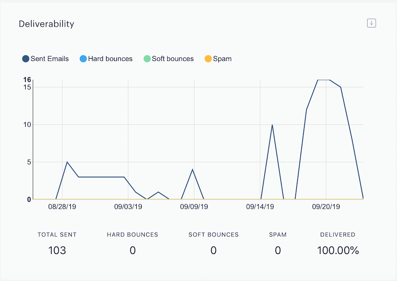Select the 09/09/19 date axis label
The height and width of the screenshot is (281, 397).
[194, 207]
